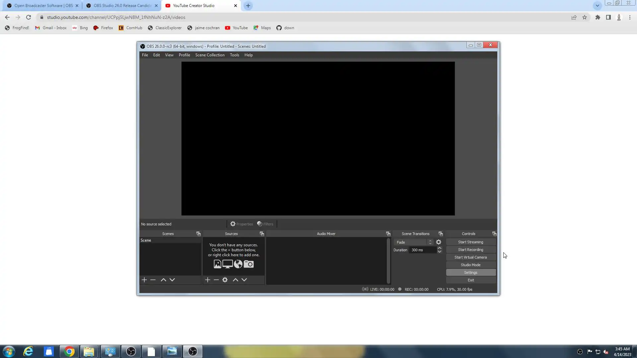
Task: Toggle bookmark star for this page
Action: (x=585, y=18)
